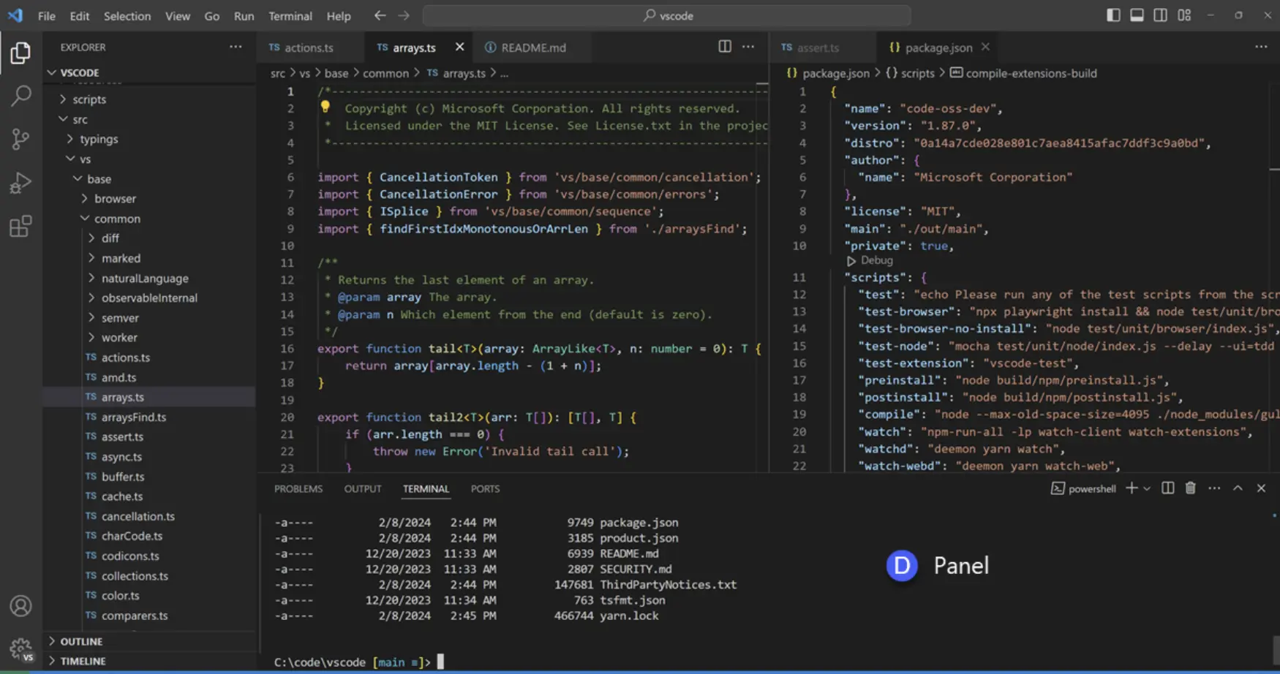Switch to the PROBLEMS panel tab
Screen dimensions: 1280x674
298,488
